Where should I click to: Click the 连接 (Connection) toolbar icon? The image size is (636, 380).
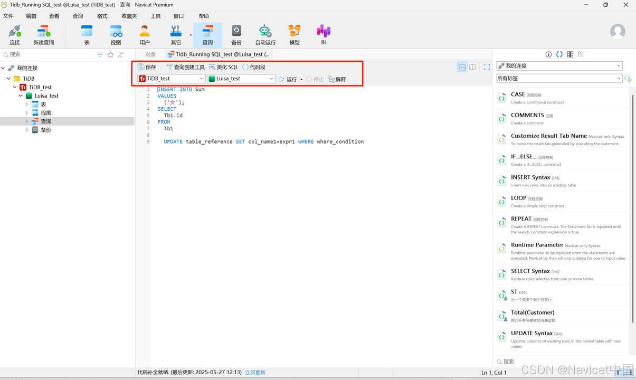[x=15, y=35]
